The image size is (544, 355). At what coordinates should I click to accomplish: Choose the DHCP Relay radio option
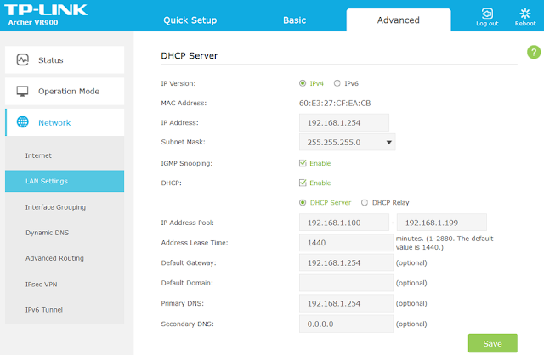(365, 202)
